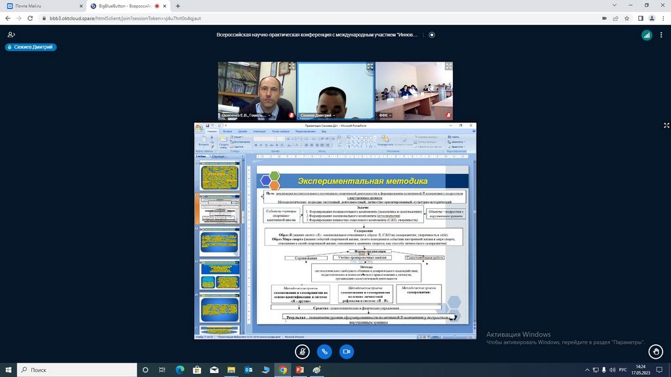The height and width of the screenshot is (377, 671).
Task: Switch to the Структура pane tab in PowerPoint
Action: (218, 156)
